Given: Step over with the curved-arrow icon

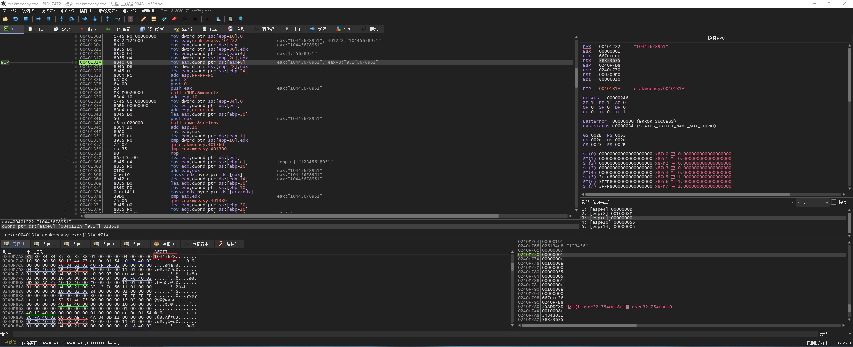Looking at the screenshot, I should point(71,19).
